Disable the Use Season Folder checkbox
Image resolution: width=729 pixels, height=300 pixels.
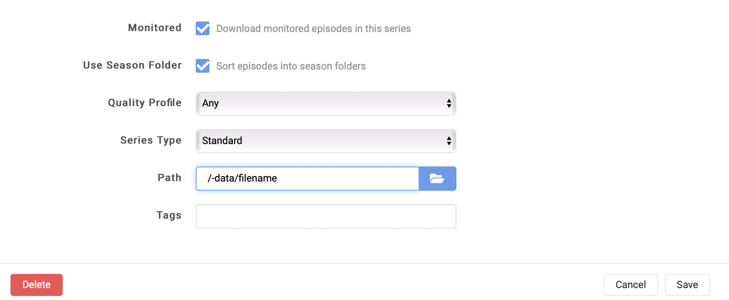pyautogui.click(x=203, y=66)
